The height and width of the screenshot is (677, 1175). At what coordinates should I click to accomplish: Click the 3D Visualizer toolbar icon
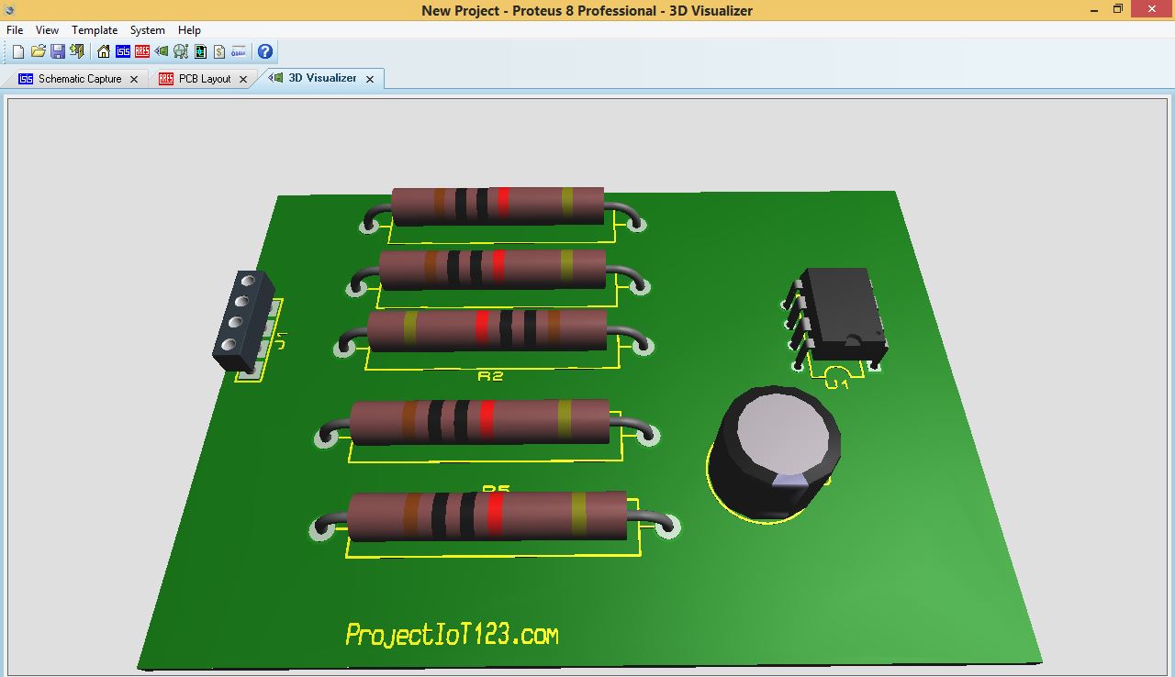tap(162, 51)
